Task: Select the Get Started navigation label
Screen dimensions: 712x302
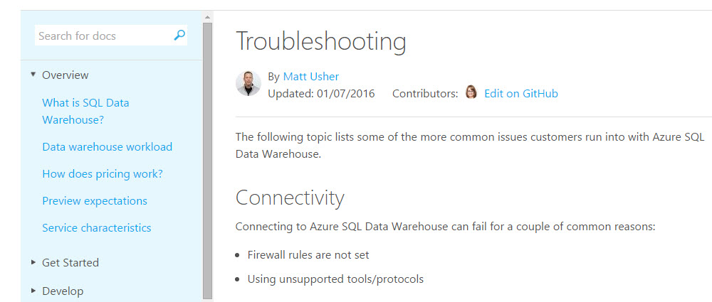Action: 70,262
